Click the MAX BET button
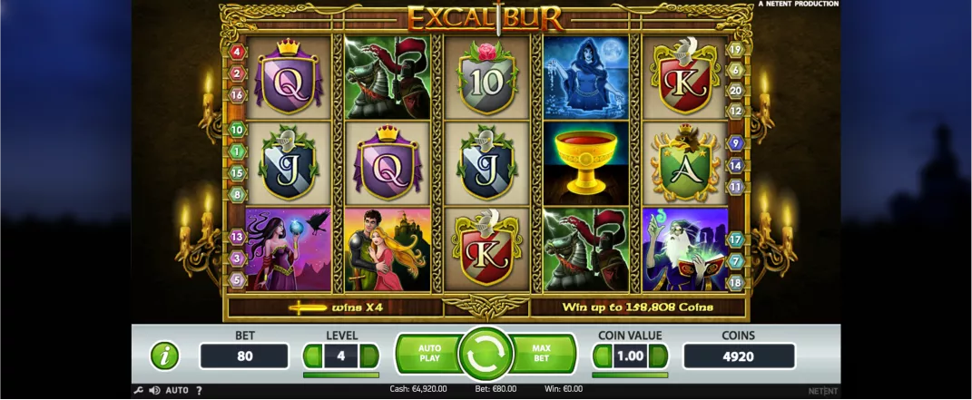Viewport: 972px width, 400px height. (541, 354)
